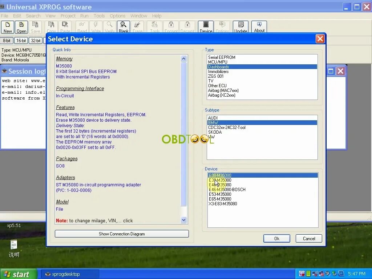Close the Select Device dialog

pos(320,39)
